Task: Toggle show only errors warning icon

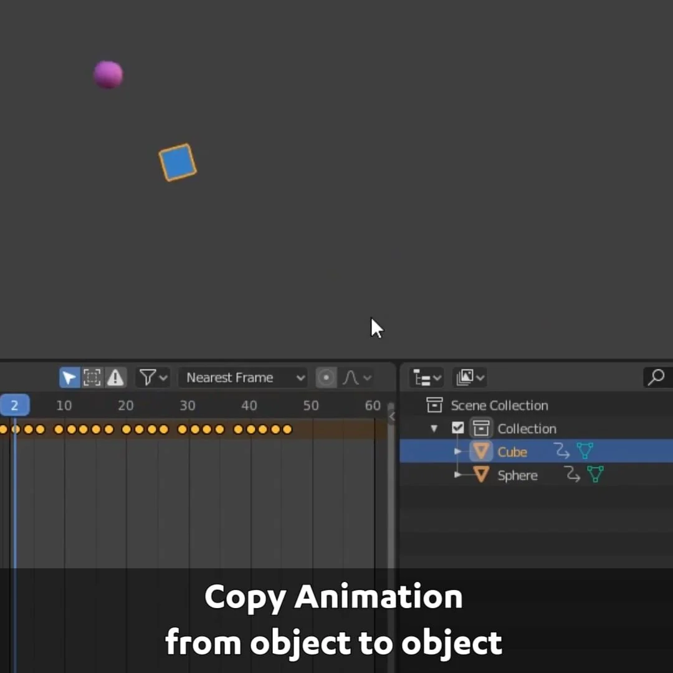Action: [x=115, y=378]
